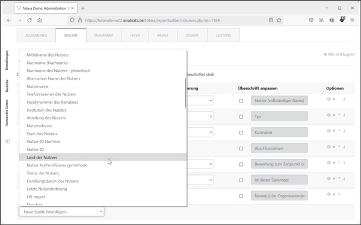This screenshot has width=361, height=225.
Task: Toggle visibility of Ist dieser Datensatz column
Action: pos(329,179)
